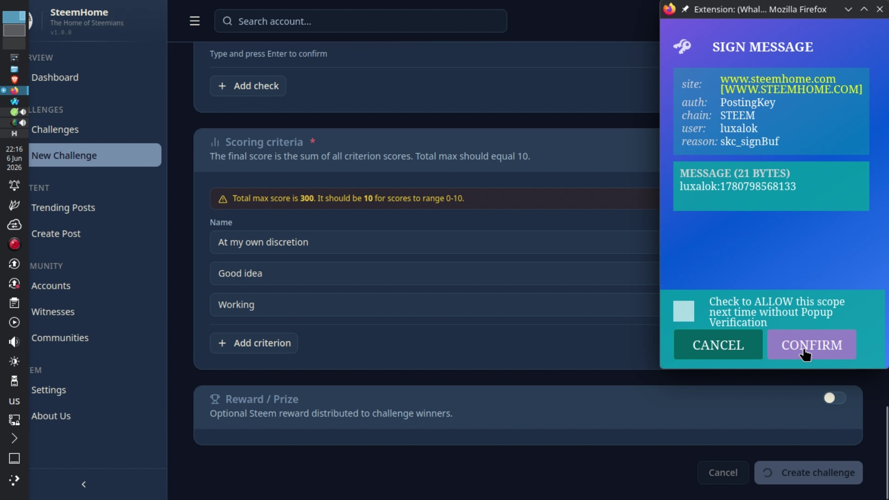
Task: Click the www.steemhome.com site text
Action: pyautogui.click(x=778, y=79)
